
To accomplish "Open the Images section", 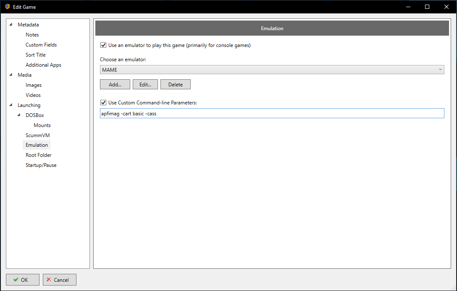I will tap(34, 85).
